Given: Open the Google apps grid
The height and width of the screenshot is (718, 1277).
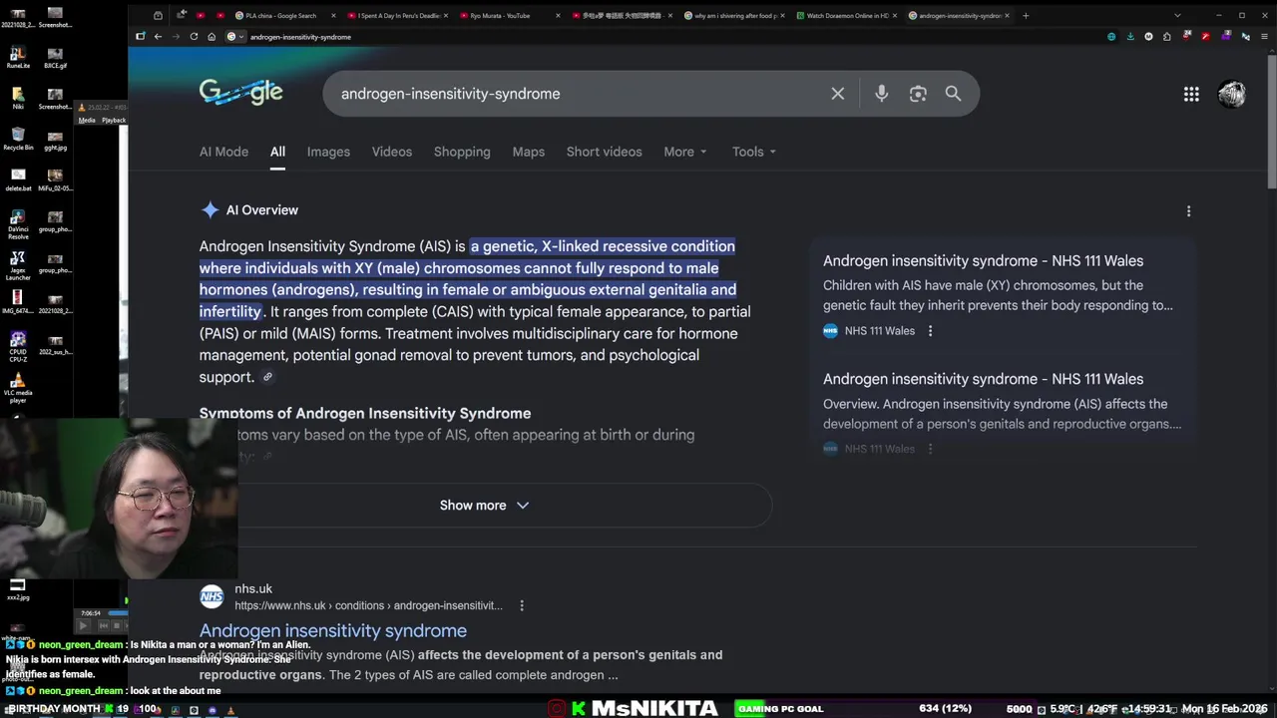Looking at the screenshot, I should point(1191,94).
